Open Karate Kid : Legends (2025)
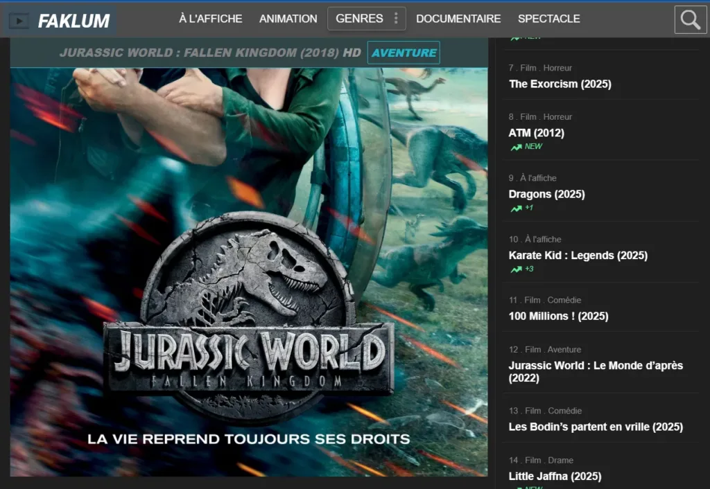This screenshot has width=710, height=489. [x=578, y=255]
